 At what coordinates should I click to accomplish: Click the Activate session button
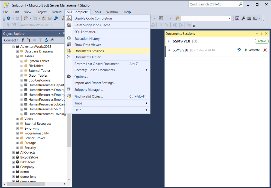coord(252,50)
